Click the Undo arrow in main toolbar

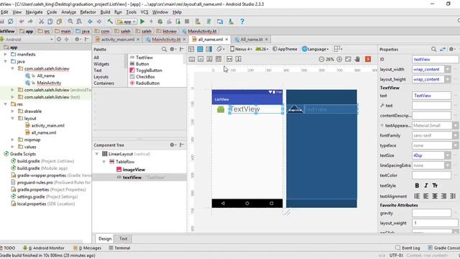[x=22, y=22]
